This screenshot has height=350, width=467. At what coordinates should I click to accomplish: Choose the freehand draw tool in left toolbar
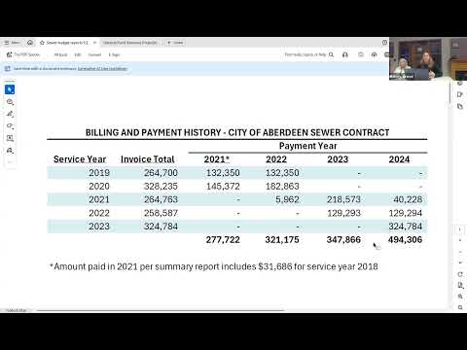10,126
